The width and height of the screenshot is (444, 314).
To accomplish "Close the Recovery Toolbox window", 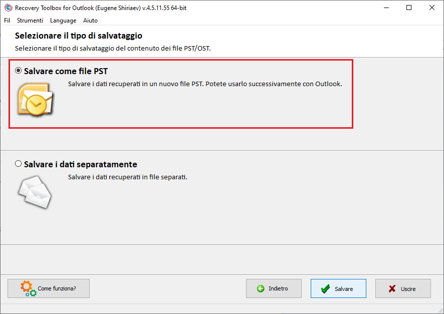I will pyautogui.click(x=432, y=8).
